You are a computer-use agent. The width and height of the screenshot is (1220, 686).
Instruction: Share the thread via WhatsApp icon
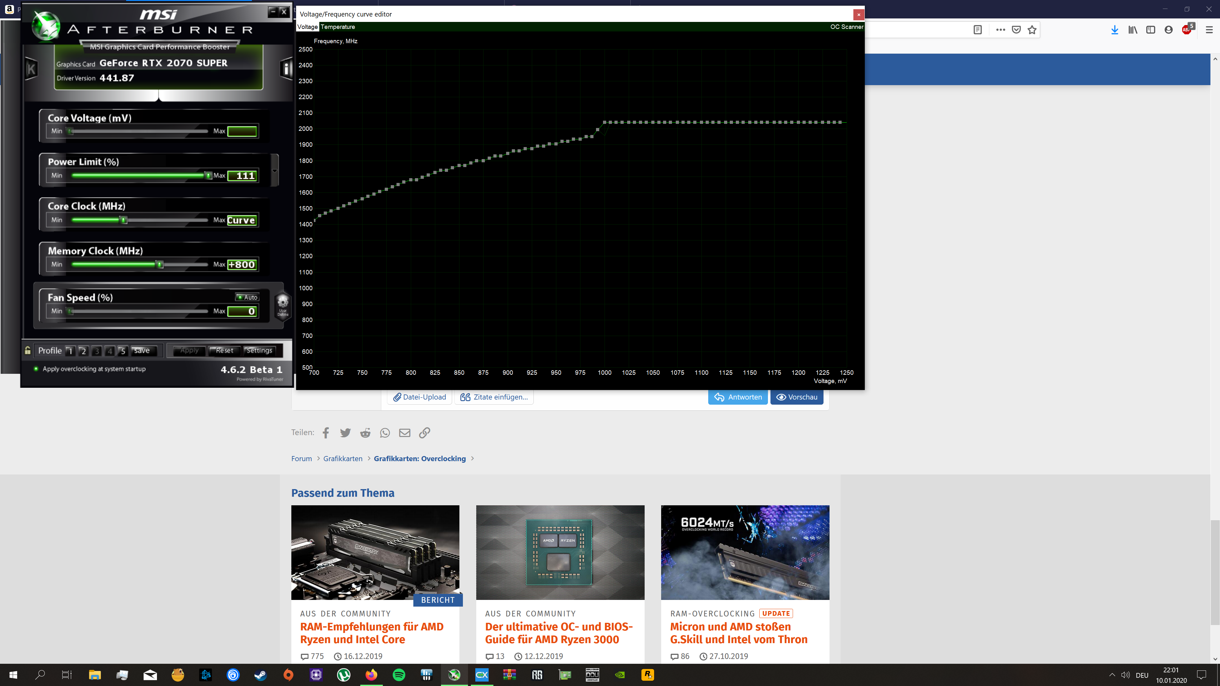click(x=385, y=433)
